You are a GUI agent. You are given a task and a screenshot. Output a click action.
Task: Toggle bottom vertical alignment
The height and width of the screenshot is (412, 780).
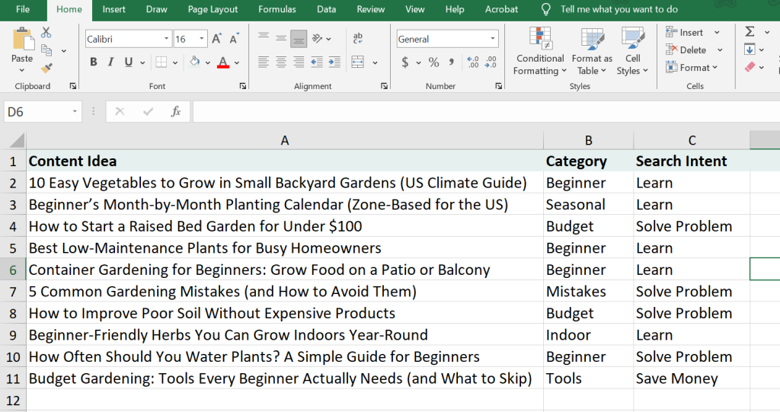tap(299, 38)
